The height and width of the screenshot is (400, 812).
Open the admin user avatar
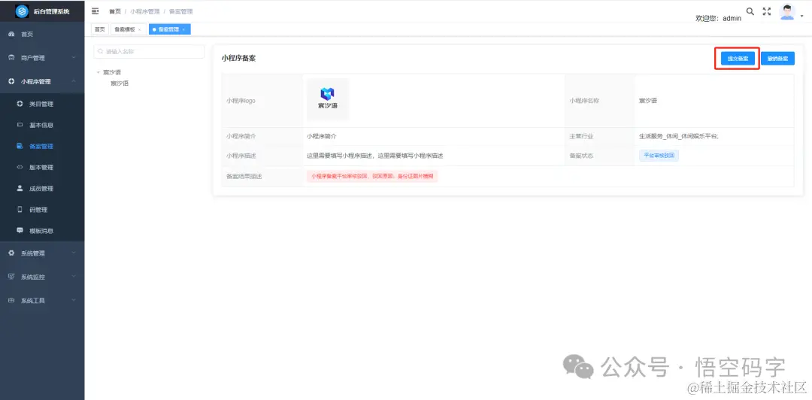tap(787, 12)
